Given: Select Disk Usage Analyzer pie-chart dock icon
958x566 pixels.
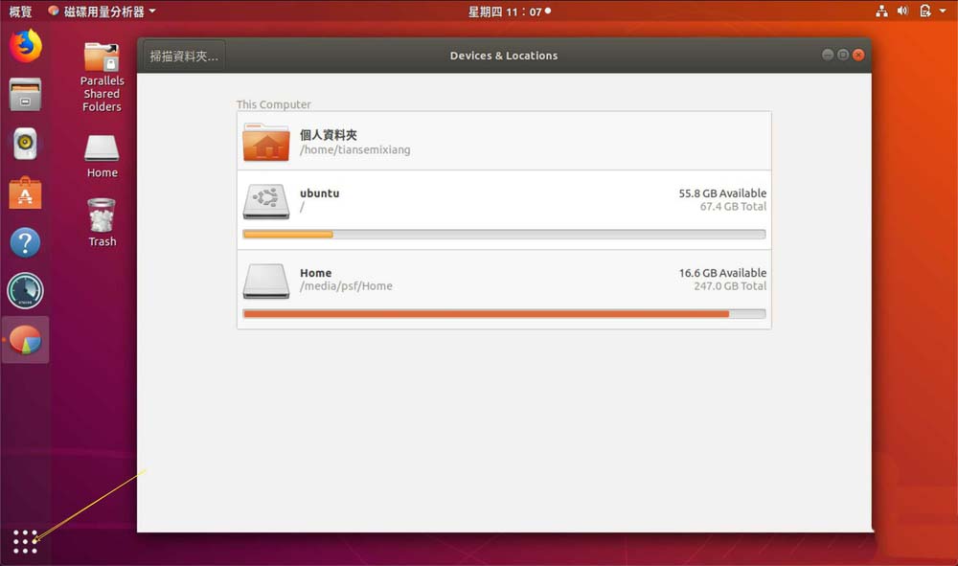Looking at the screenshot, I should [25, 340].
